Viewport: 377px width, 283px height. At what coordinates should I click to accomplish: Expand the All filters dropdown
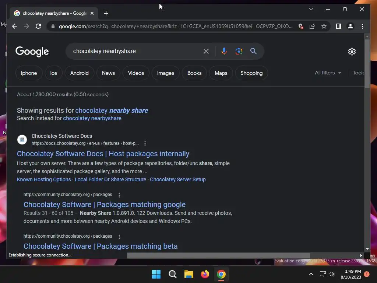[328, 73]
